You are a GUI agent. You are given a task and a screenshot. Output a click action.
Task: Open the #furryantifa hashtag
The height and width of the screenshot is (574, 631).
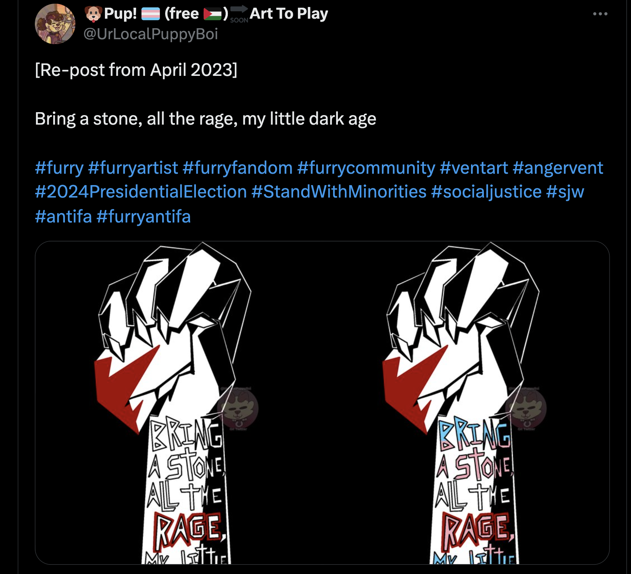click(143, 216)
